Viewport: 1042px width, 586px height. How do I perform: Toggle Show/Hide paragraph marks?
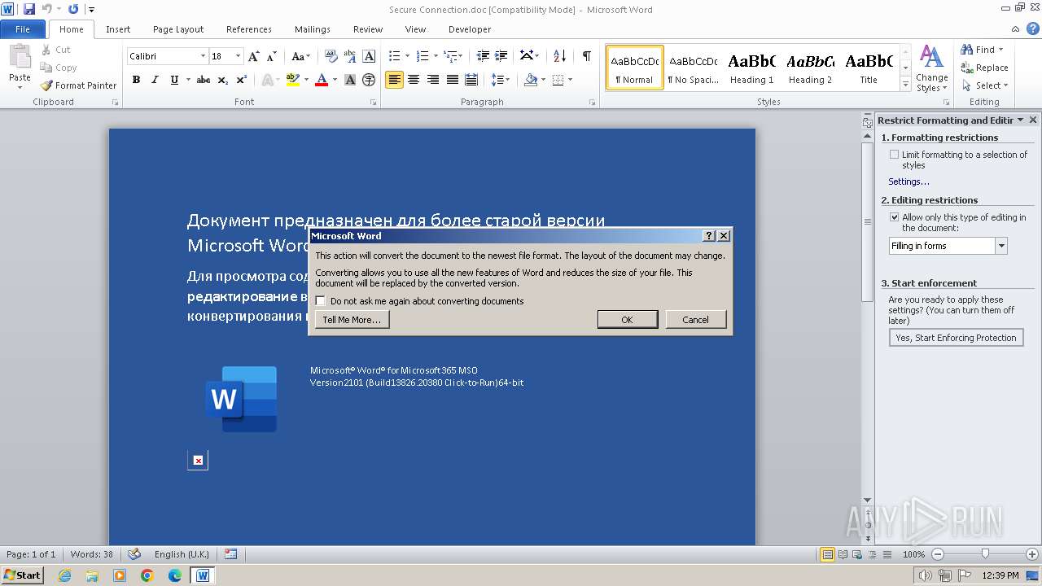click(586, 56)
